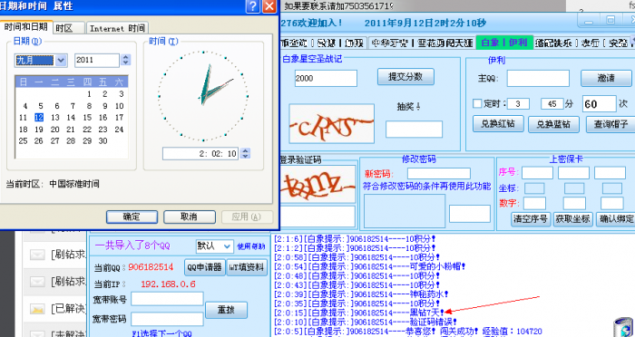Click the 兑换红钻 button
The height and width of the screenshot is (337, 635).
click(x=498, y=124)
